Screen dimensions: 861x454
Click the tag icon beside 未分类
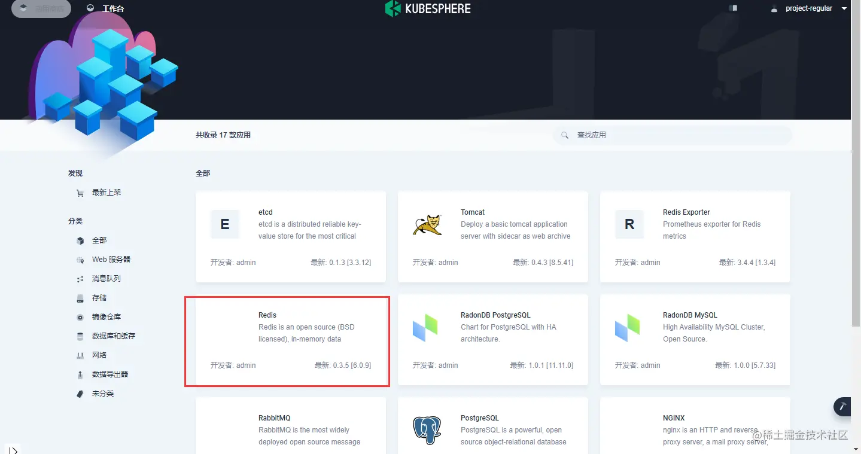[80, 394]
